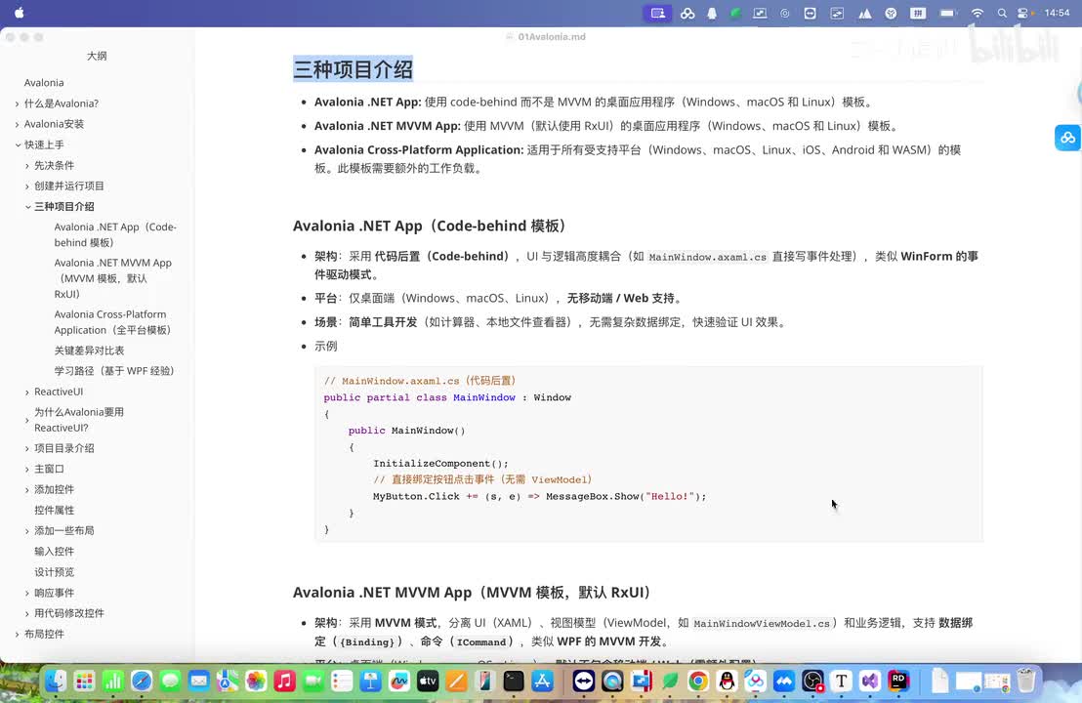
Task: Open Messages from the Dock
Action: tap(170, 682)
